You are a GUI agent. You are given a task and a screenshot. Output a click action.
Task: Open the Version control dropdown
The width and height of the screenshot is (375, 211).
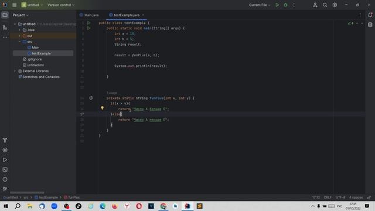pos(61,5)
